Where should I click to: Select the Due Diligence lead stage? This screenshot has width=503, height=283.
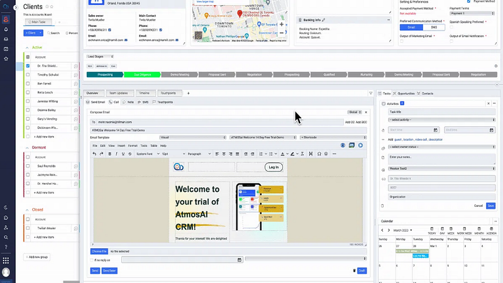click(x=143, y=74)
